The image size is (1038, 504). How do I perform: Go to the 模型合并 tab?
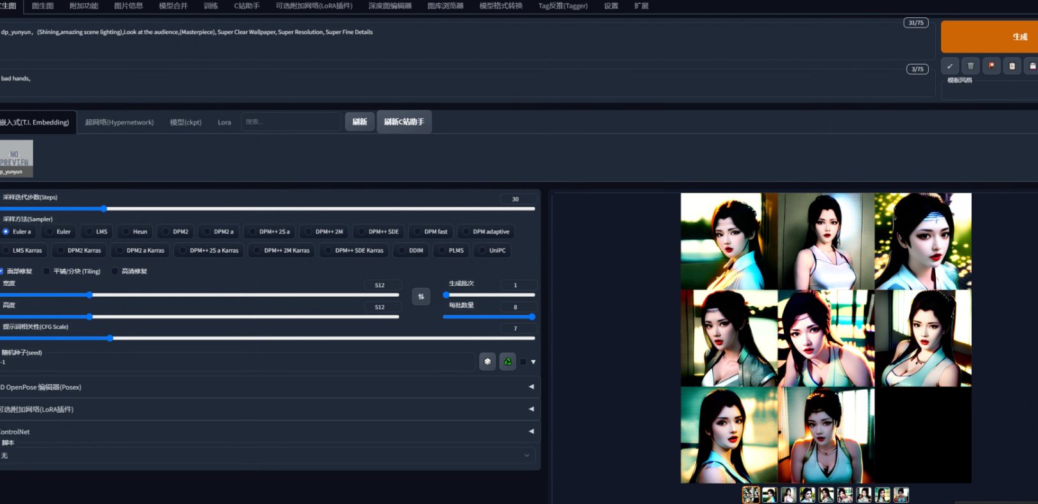tap(173, 6)
